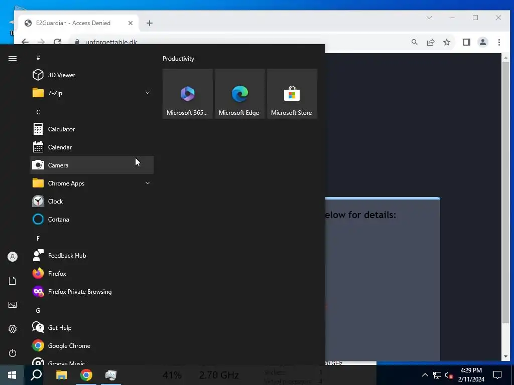Select the G letter group header
514x385 pixels.
[38, 310]
